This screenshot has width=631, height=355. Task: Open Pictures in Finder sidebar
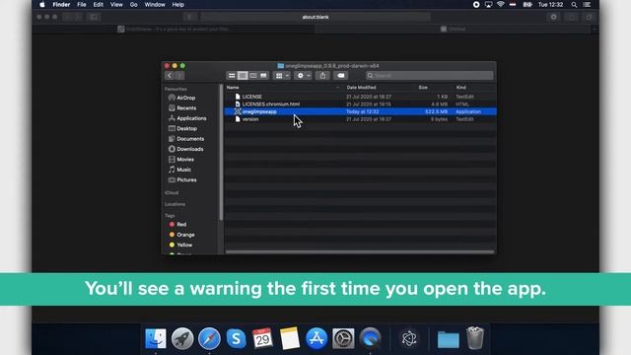182,179
